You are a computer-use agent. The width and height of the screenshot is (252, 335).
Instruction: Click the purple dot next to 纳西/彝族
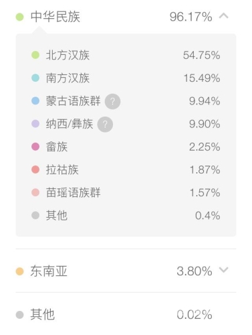35,124
